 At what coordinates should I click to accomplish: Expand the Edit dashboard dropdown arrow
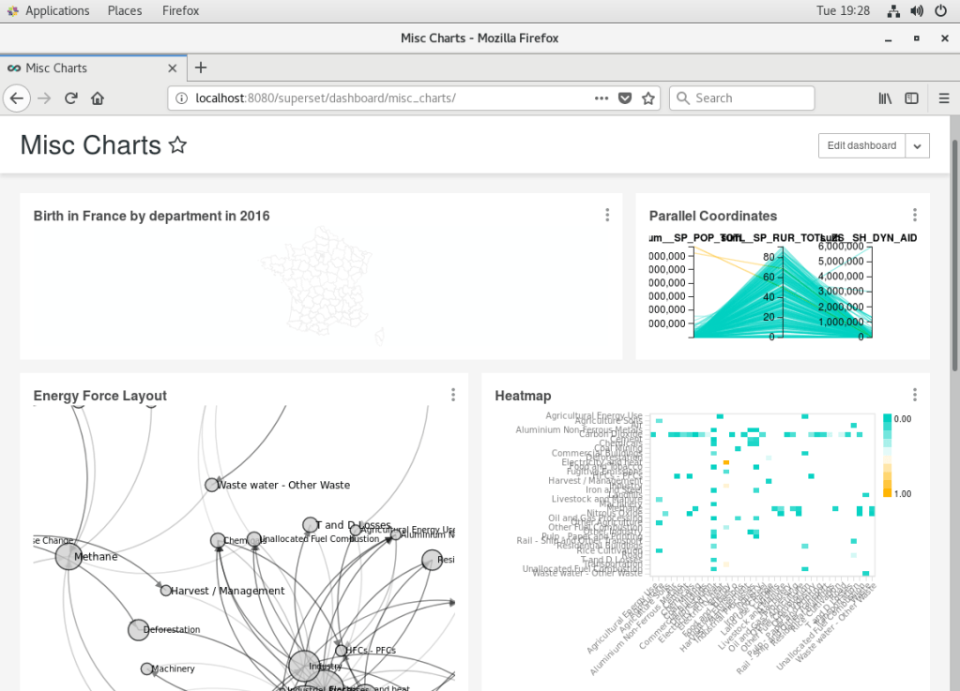(917, 145)
